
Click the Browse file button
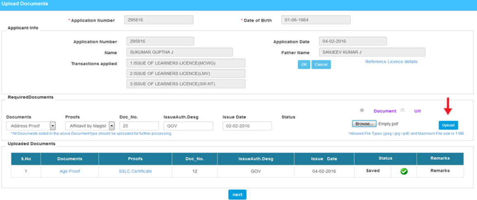pos(364,124)
